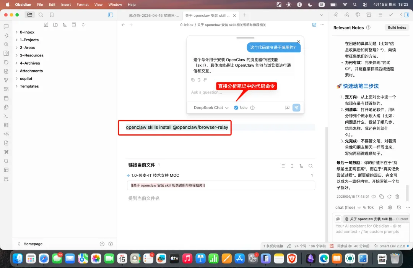Toggle the backlinks collapse results list icon
Viewport: 413px width, 268px height.
pyautogui.click(x=283, y=166)
